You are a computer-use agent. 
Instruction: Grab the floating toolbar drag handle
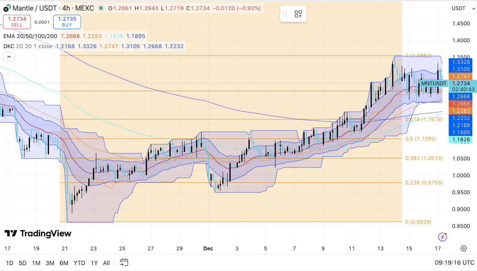coord(286,14)
